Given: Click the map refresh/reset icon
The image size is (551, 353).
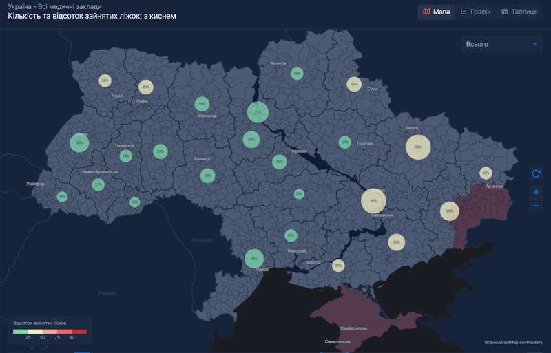Looking at the screenshot, I should (x=536, y=174).
